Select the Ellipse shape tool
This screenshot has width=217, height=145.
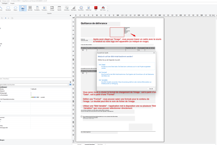tap(16, 8)
